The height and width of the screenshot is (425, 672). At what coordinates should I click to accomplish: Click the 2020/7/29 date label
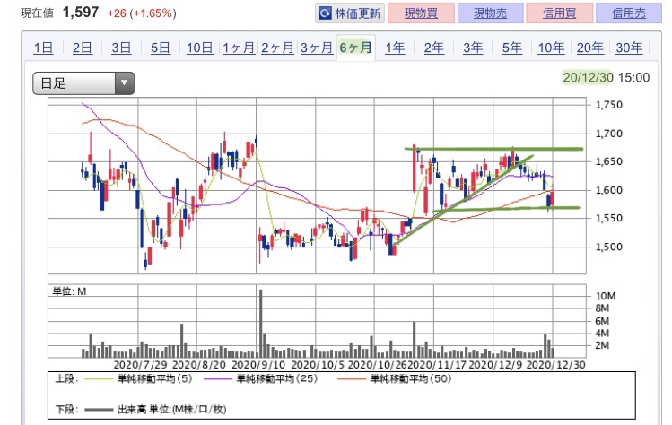(x=140, y=365)
